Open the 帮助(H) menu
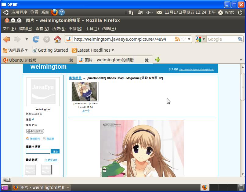Image resolution: width=246 pixels, height=192 pixels. (x=109, y=29)
